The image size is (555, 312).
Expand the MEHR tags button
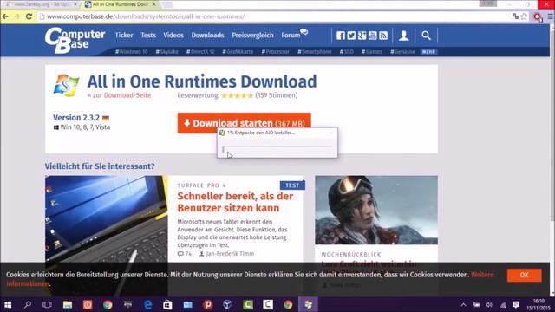[429, 52]
